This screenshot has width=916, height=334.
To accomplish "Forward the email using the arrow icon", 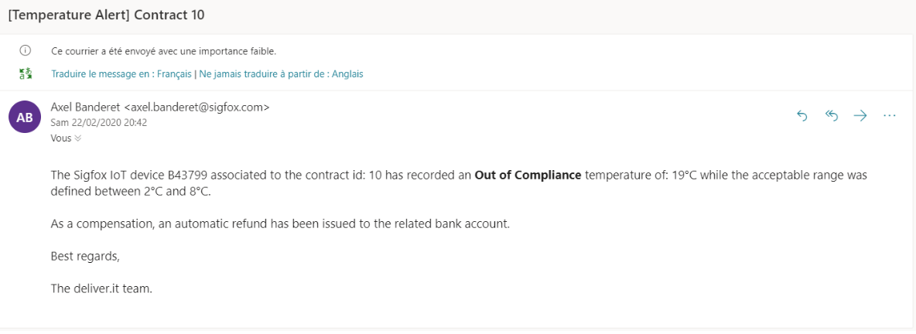I will (x=860, y=116).
